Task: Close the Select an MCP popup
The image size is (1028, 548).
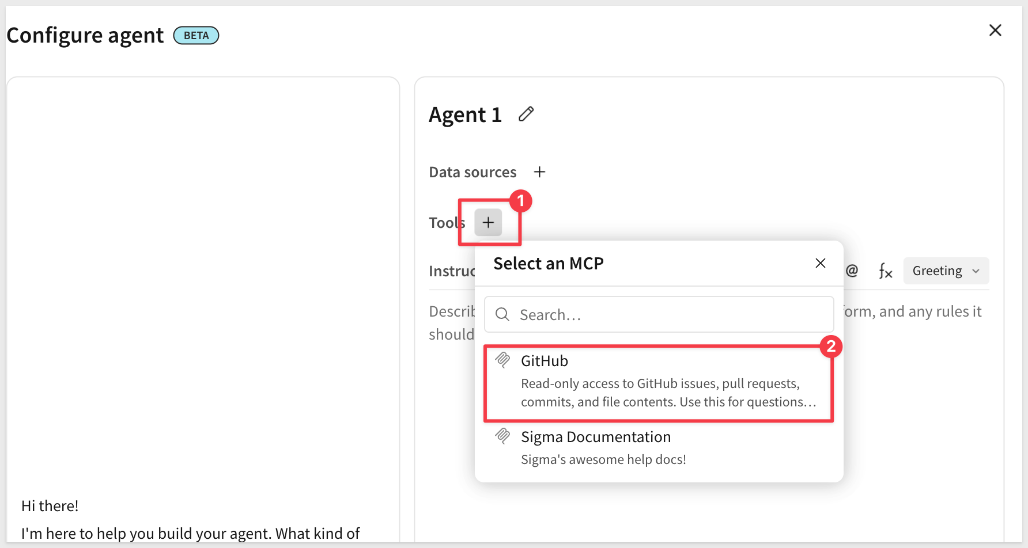Action: (x=821, y=263)
